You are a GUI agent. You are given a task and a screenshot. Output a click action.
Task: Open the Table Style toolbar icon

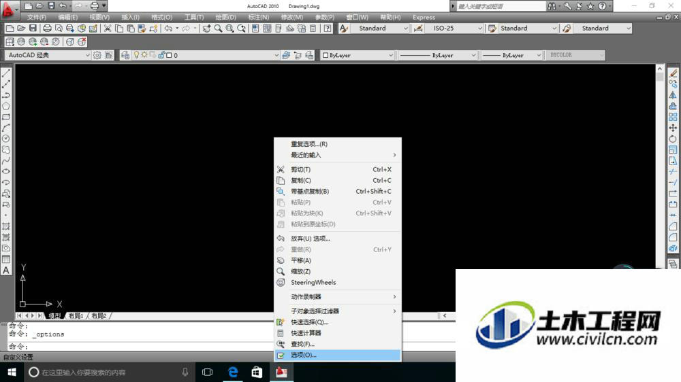click(492, 29)
